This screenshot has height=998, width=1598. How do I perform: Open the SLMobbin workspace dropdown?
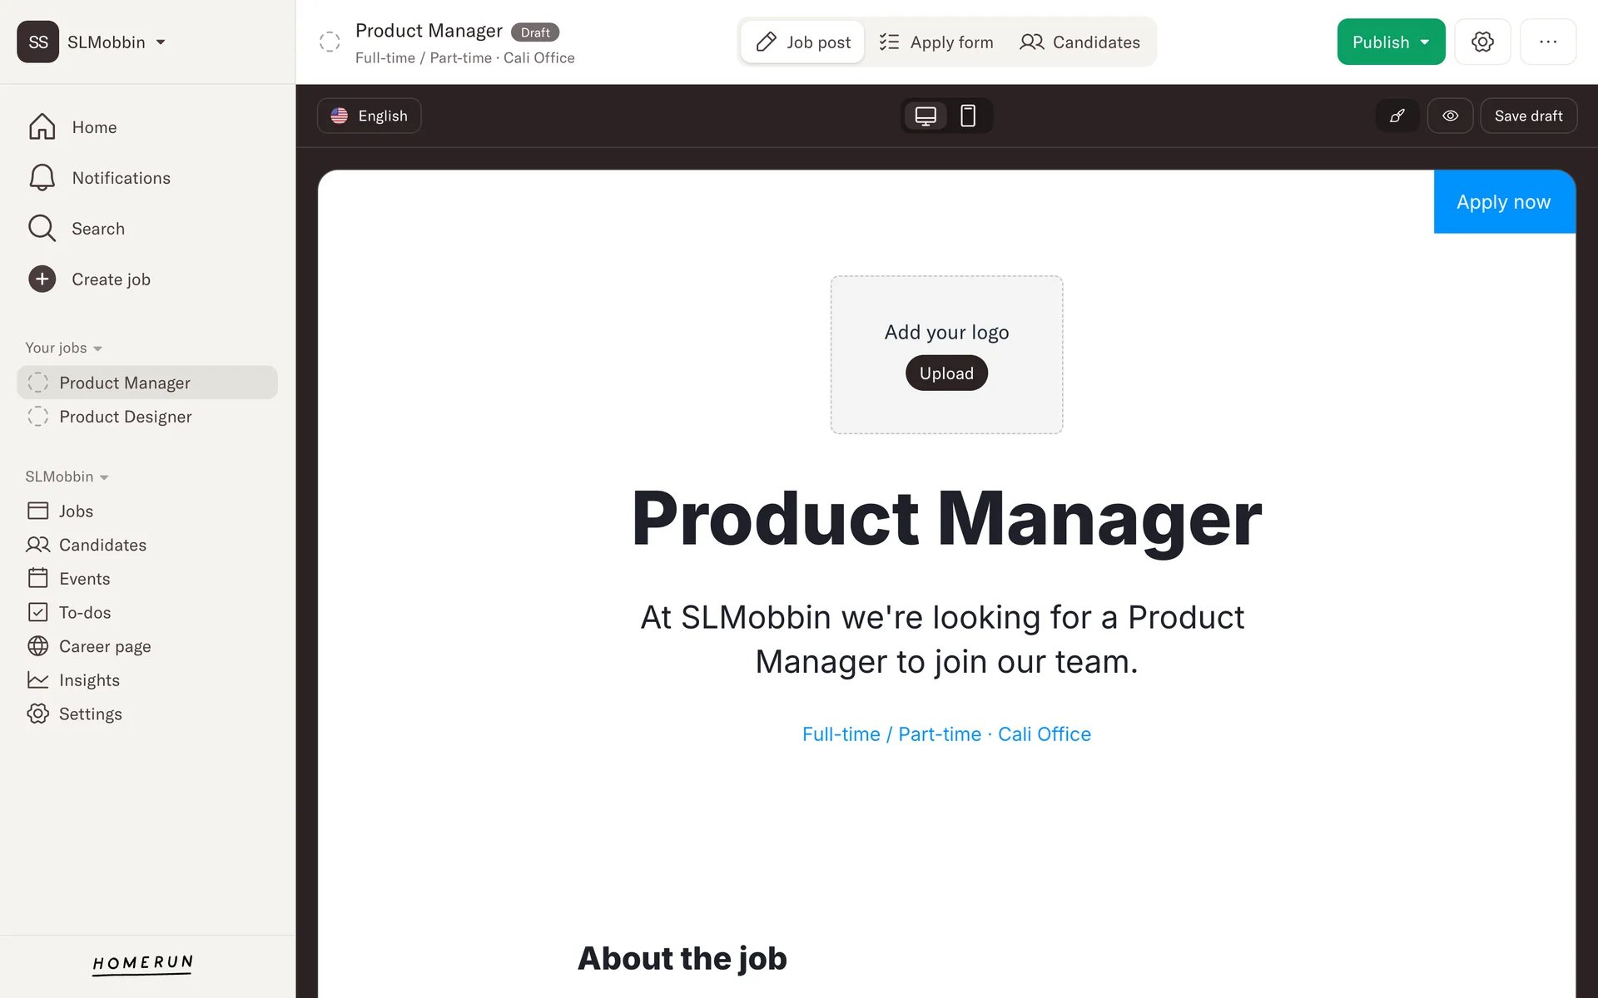click(x=92, y=42)
